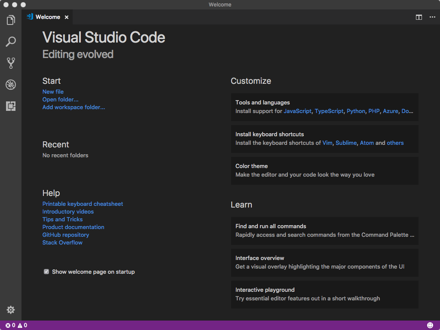Click the feedback smiley in status bar
The width and height of the screenshot is (440, 330).
[x=430, y=325]
